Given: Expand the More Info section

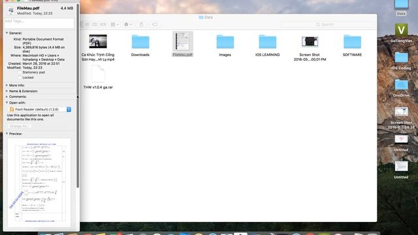Looking at the screenshot, I should tap(7, 86).
